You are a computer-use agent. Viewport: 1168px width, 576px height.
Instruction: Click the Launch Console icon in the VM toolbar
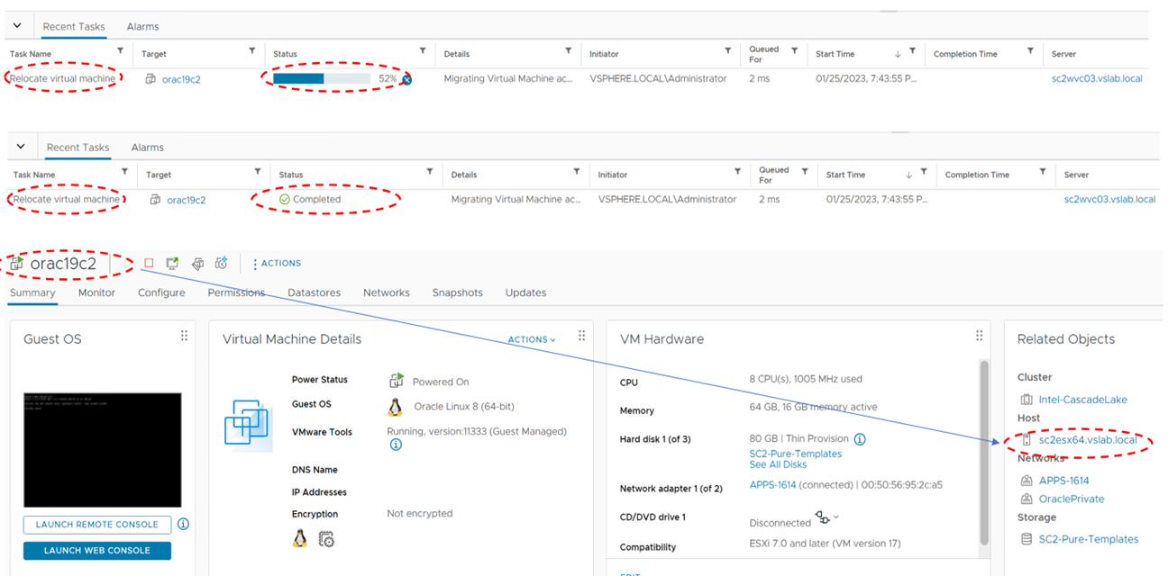coord(172,264)
